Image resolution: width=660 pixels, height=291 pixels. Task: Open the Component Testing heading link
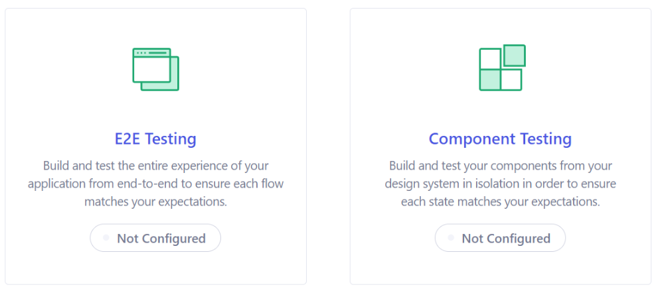tap(500, 139)
